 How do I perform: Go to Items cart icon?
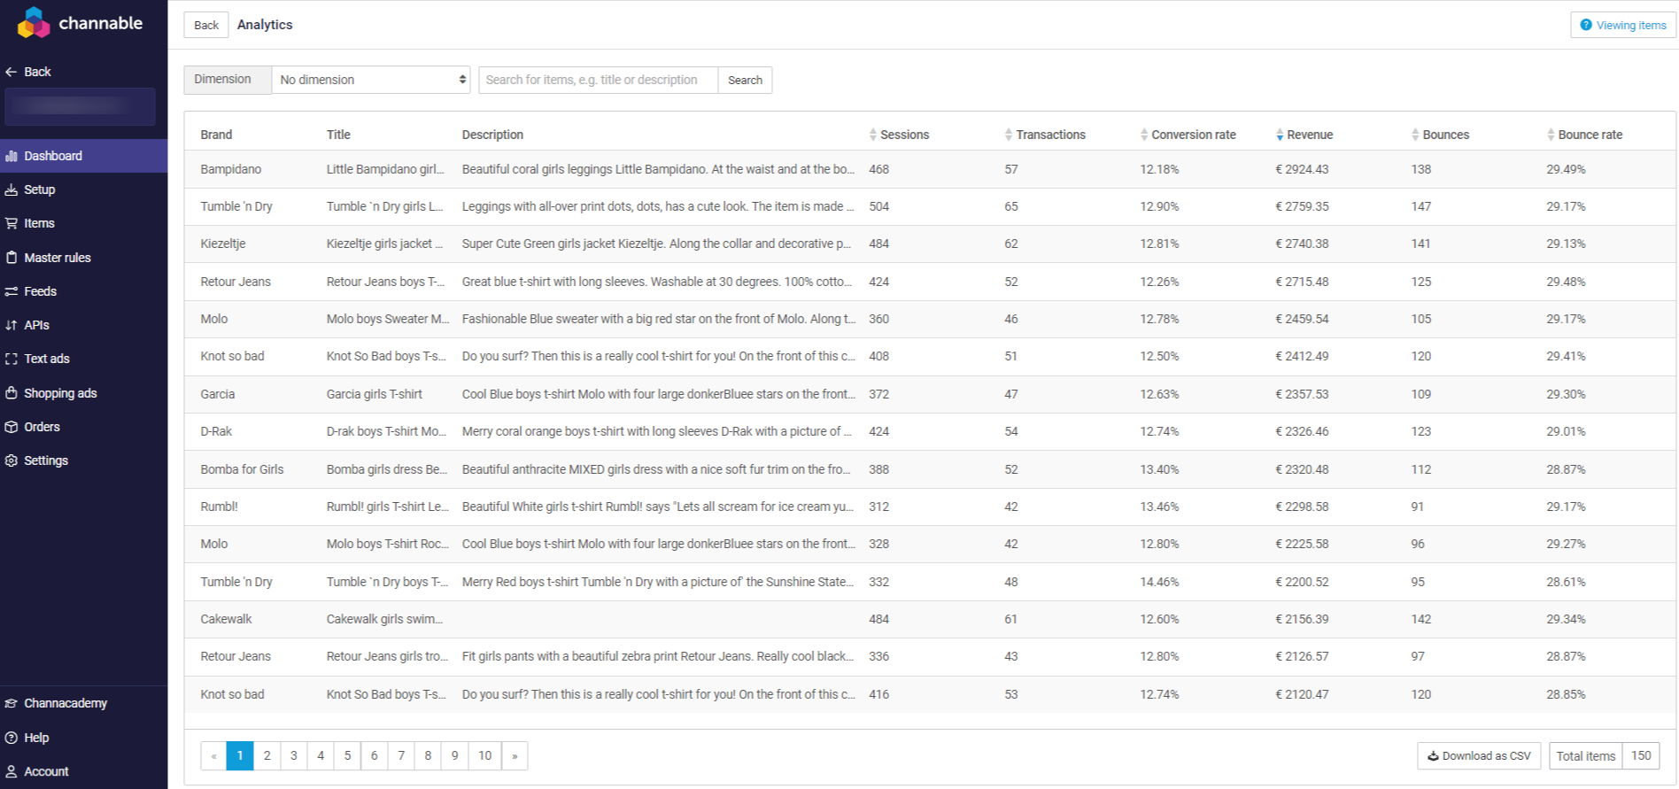[12, 223]
